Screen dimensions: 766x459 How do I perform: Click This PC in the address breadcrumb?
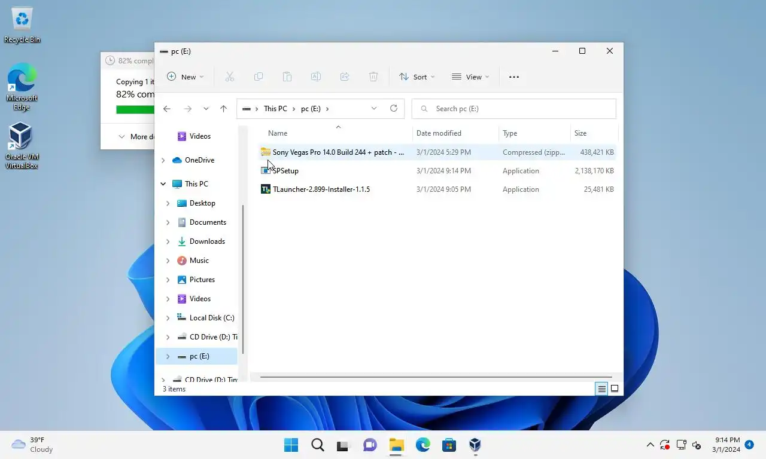(x=275, y=108)
